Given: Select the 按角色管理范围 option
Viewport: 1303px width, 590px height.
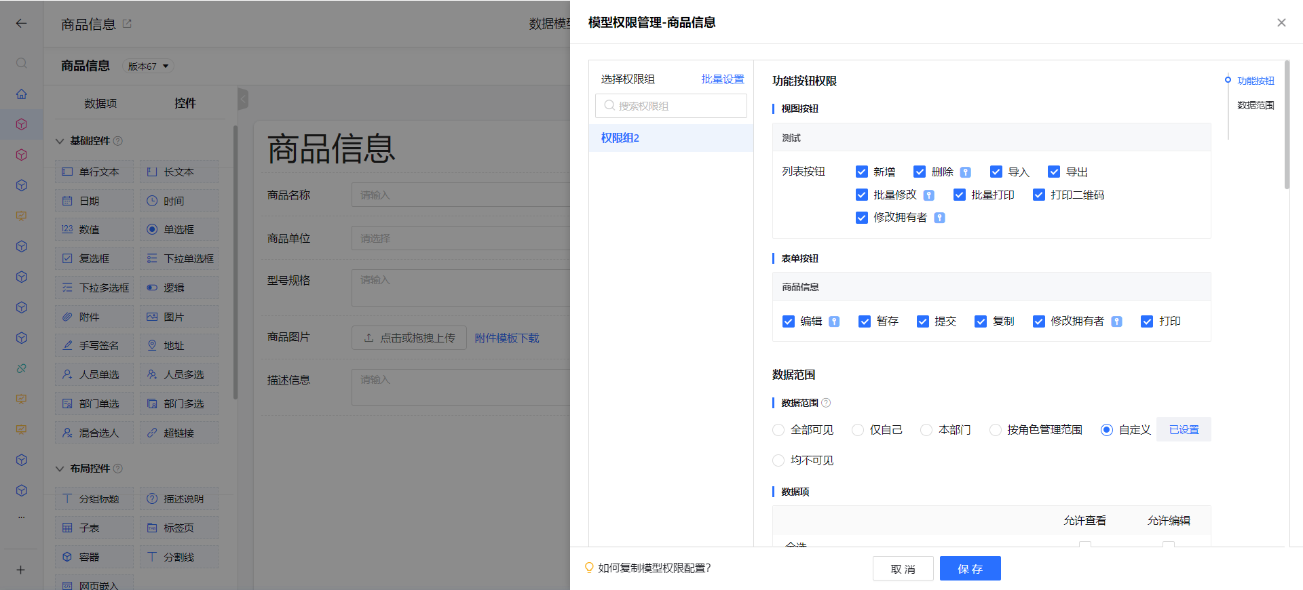Looking at the screenshot, I should tap(996, 430).
